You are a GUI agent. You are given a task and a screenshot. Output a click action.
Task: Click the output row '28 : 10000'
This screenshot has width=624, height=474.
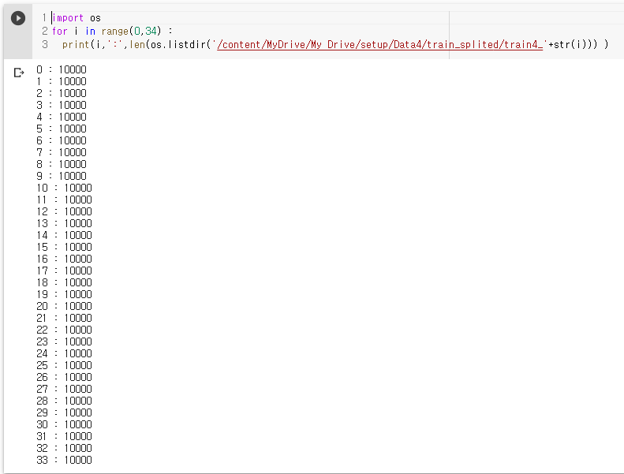[x=64, y=401]
